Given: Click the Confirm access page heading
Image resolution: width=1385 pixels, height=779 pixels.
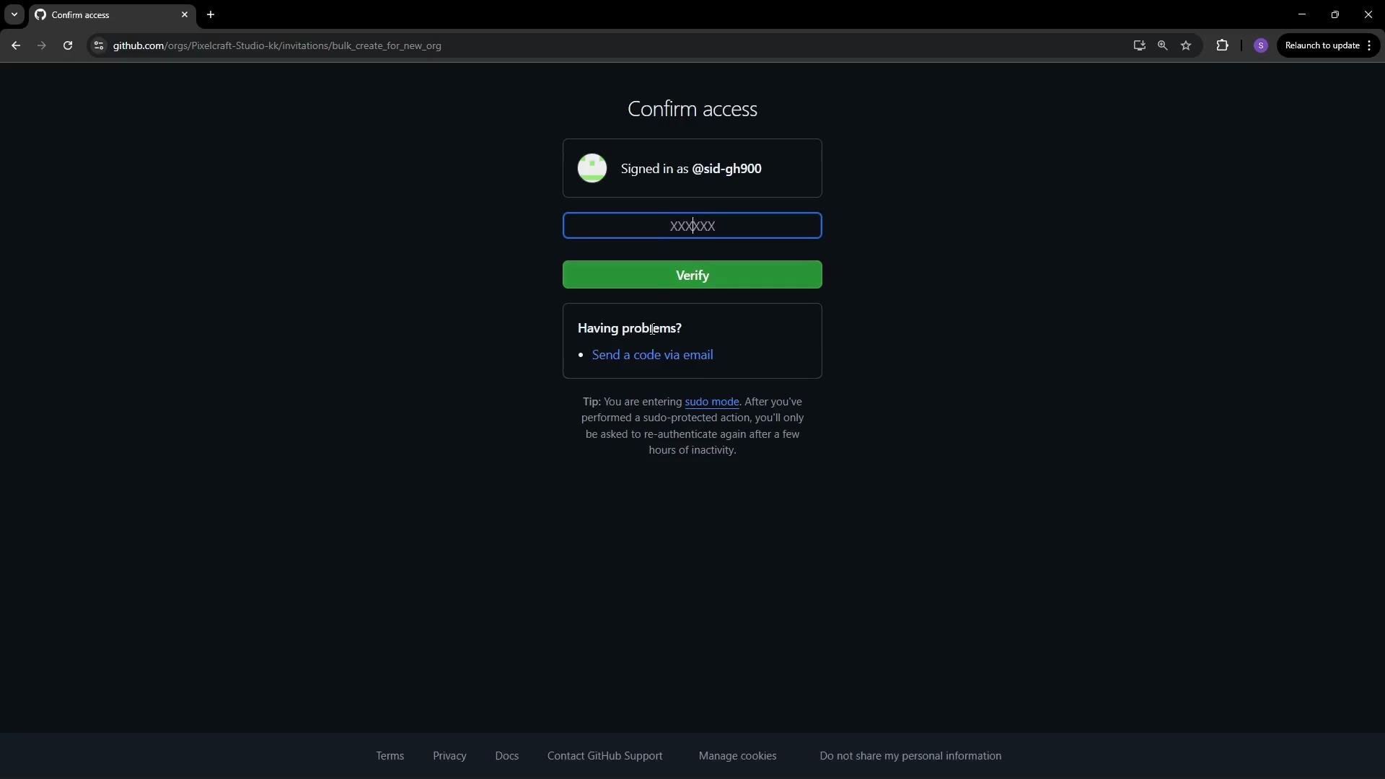Looking at the screenshot, I should 692,109.
